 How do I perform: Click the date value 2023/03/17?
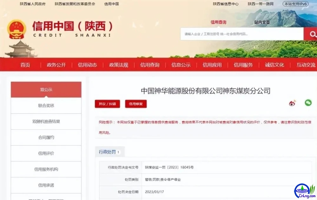tap(154, 192)
